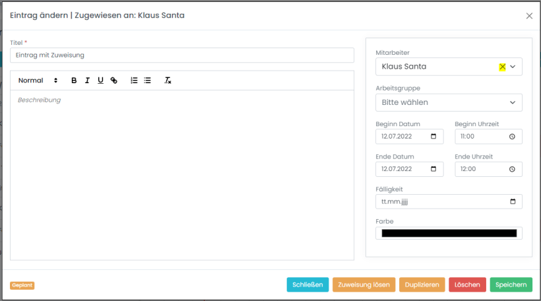This screenshot has width=541, height=301.
Task: Toggle bold formatting in editor toolbar
Action: (74, 81)
